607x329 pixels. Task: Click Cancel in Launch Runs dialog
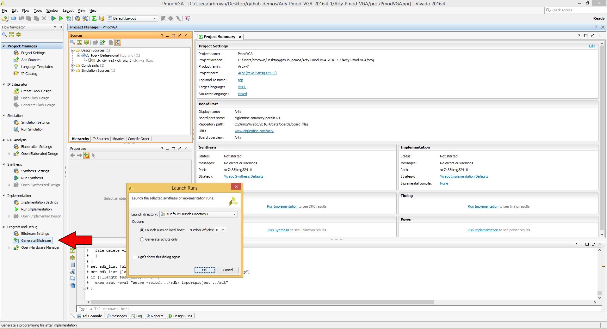(x=228, y=270)
